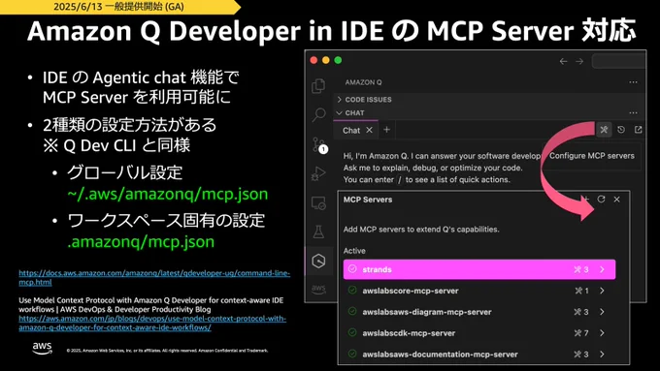Open Source Control with one pending change
The image size is (660, 371).
coord(319,145)
